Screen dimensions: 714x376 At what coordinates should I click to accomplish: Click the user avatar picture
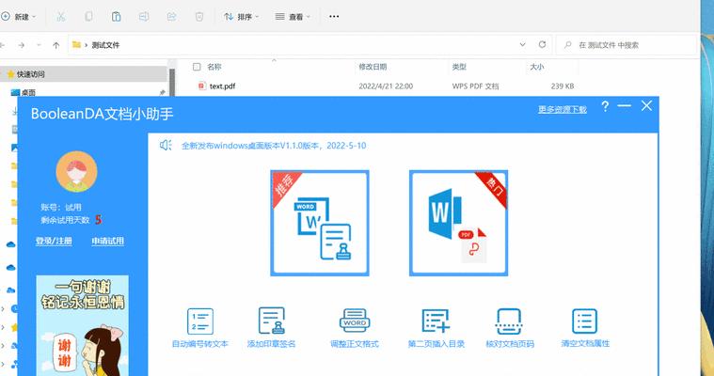tap(76, 172)
